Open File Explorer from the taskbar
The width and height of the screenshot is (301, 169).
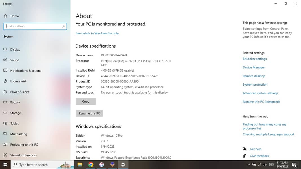pyautogui.click(x=80, y=165)
